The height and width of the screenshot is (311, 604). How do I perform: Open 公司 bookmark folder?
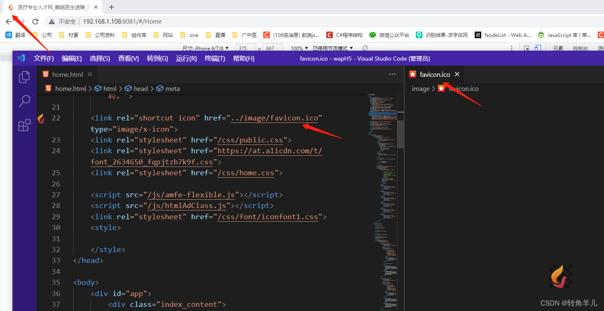(42, 35)
